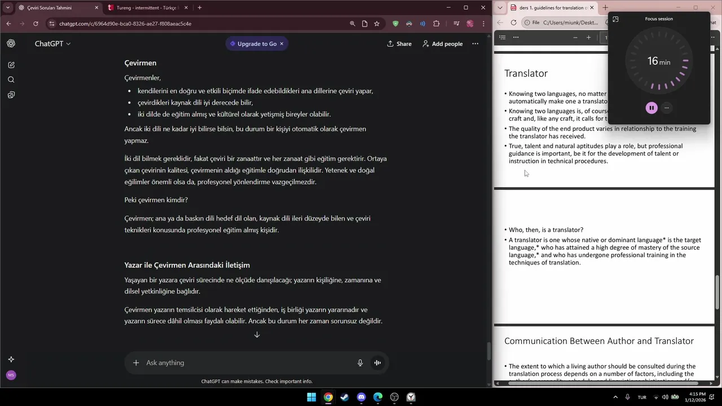Click the ChatGPT logo in the sidebar
The image size is (722, 406).
[11, 43]
